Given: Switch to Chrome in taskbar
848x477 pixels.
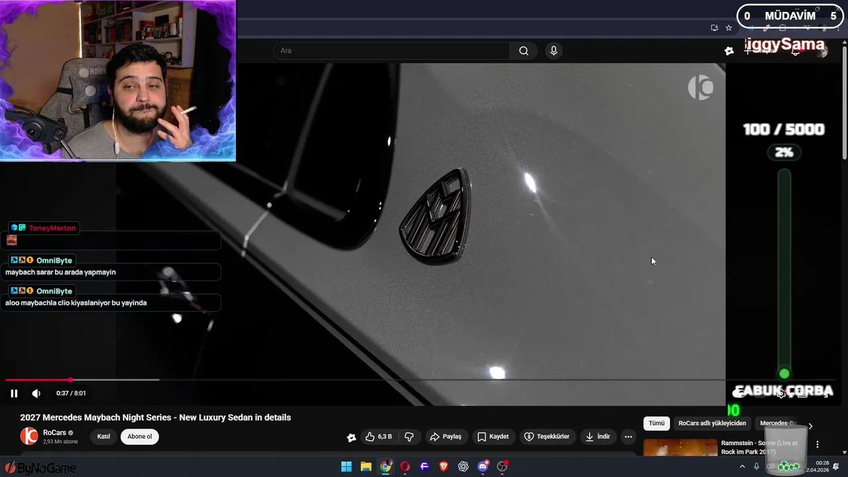Looking at the screenshot, I should [x=386, y=466].
